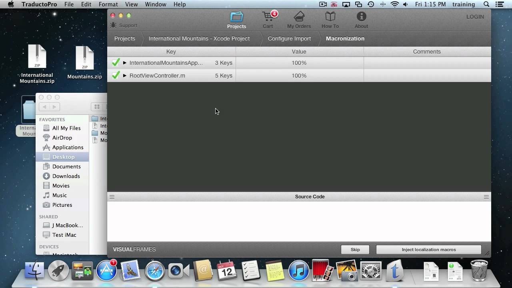Click the AirPlay display menu bar icon
The height and width of the screenshot is (288, 512).
(x=347, y=4)
